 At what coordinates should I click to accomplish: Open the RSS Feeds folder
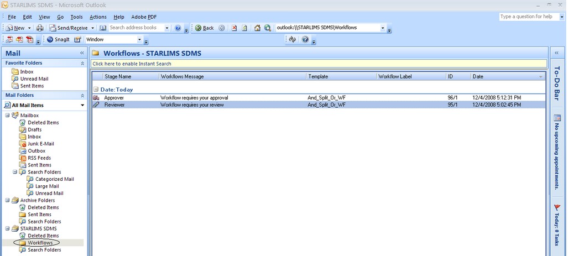point(39,158)
